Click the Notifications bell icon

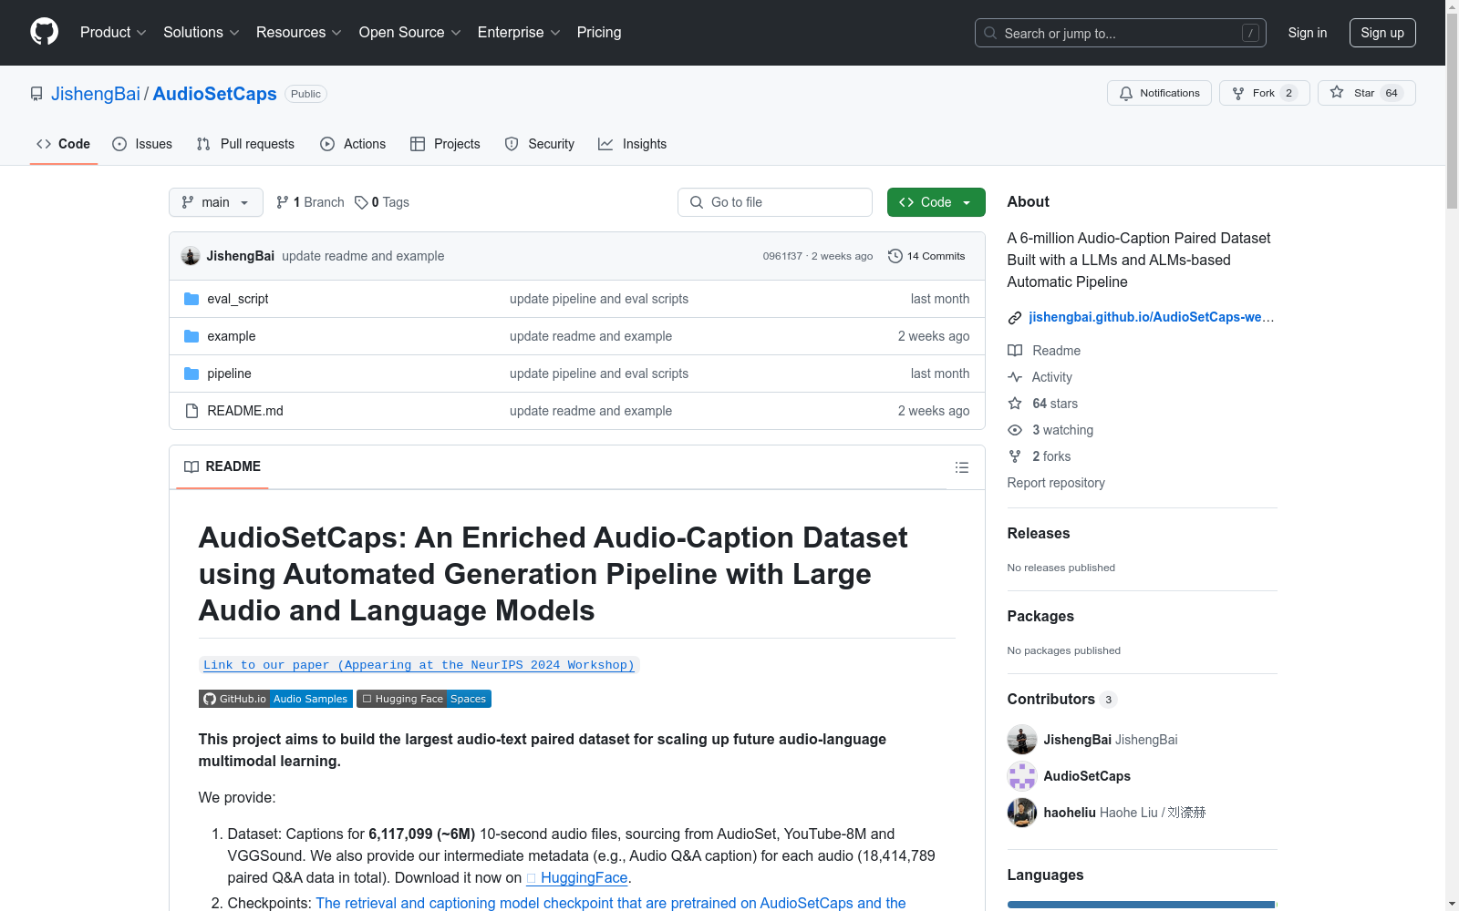[x=1126, y=93]
